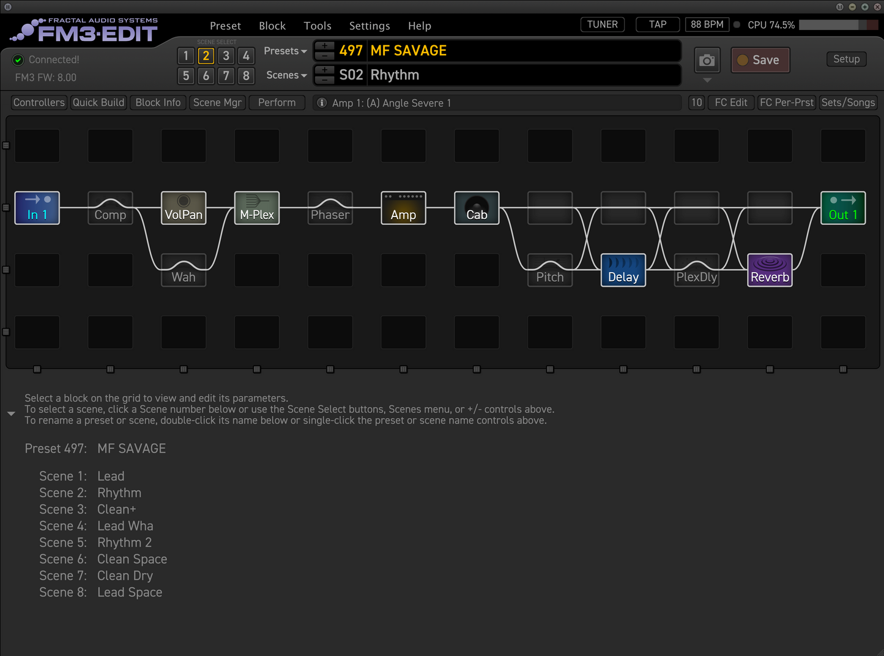Collapse the help text panel triangle
This screenshot has width=884, height=656.
(11, 414)
